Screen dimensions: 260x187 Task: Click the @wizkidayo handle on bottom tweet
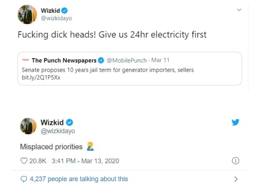[x=58, y=131]
